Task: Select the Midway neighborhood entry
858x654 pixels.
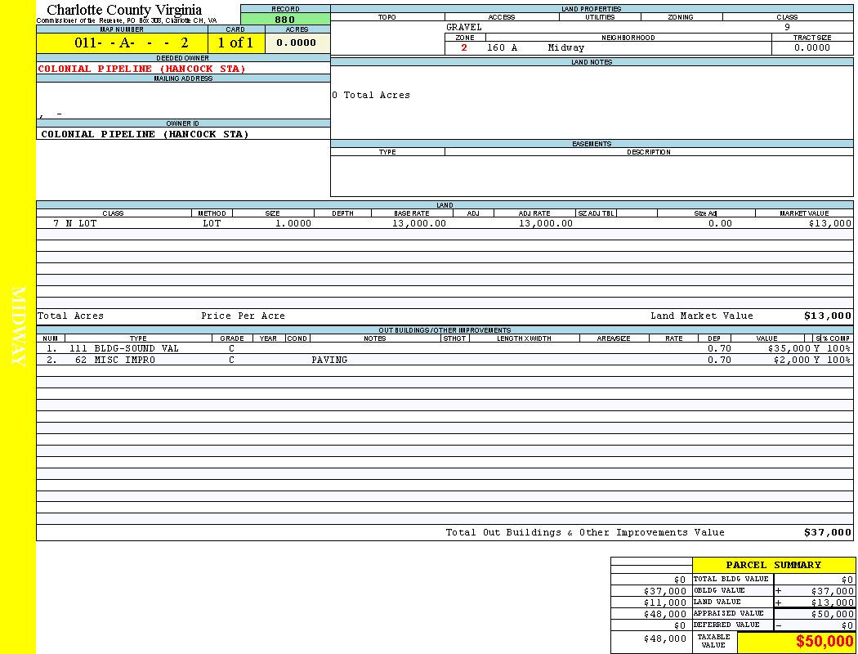Action: 566,47
